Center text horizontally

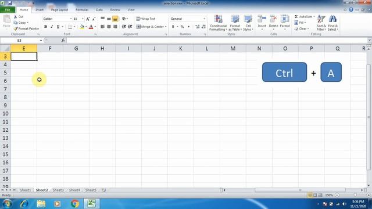[109, 27]
